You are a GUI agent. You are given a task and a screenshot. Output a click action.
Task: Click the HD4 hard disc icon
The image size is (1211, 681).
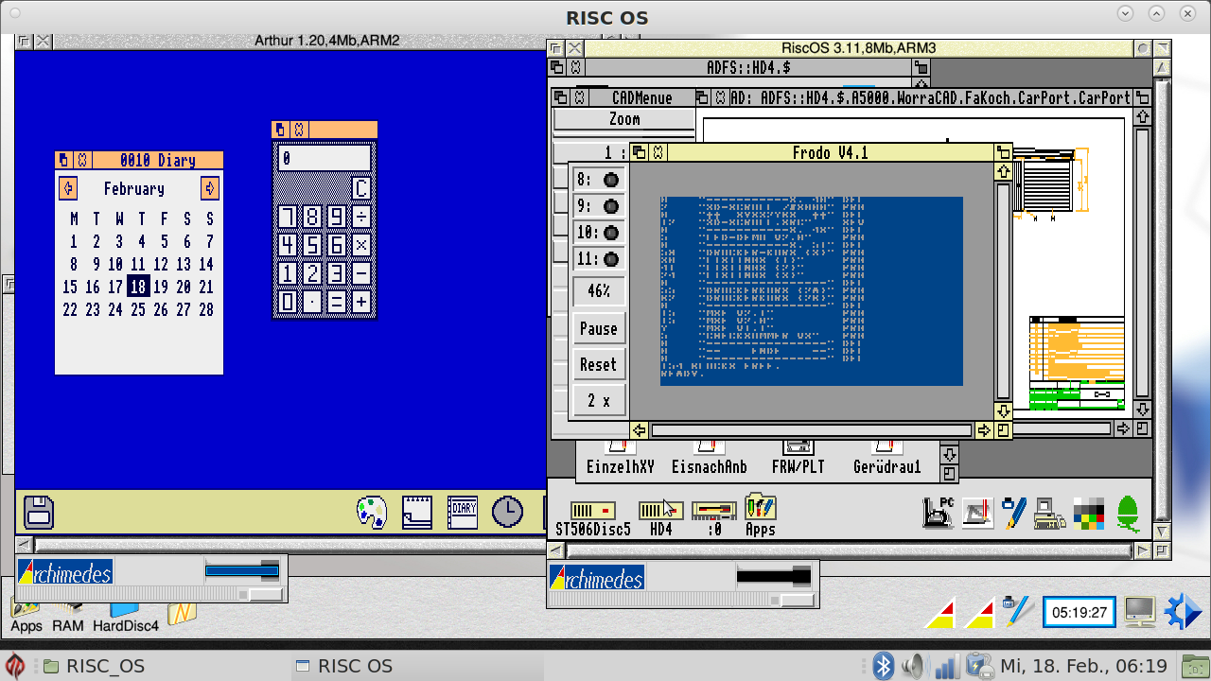[x=660, y=512]
